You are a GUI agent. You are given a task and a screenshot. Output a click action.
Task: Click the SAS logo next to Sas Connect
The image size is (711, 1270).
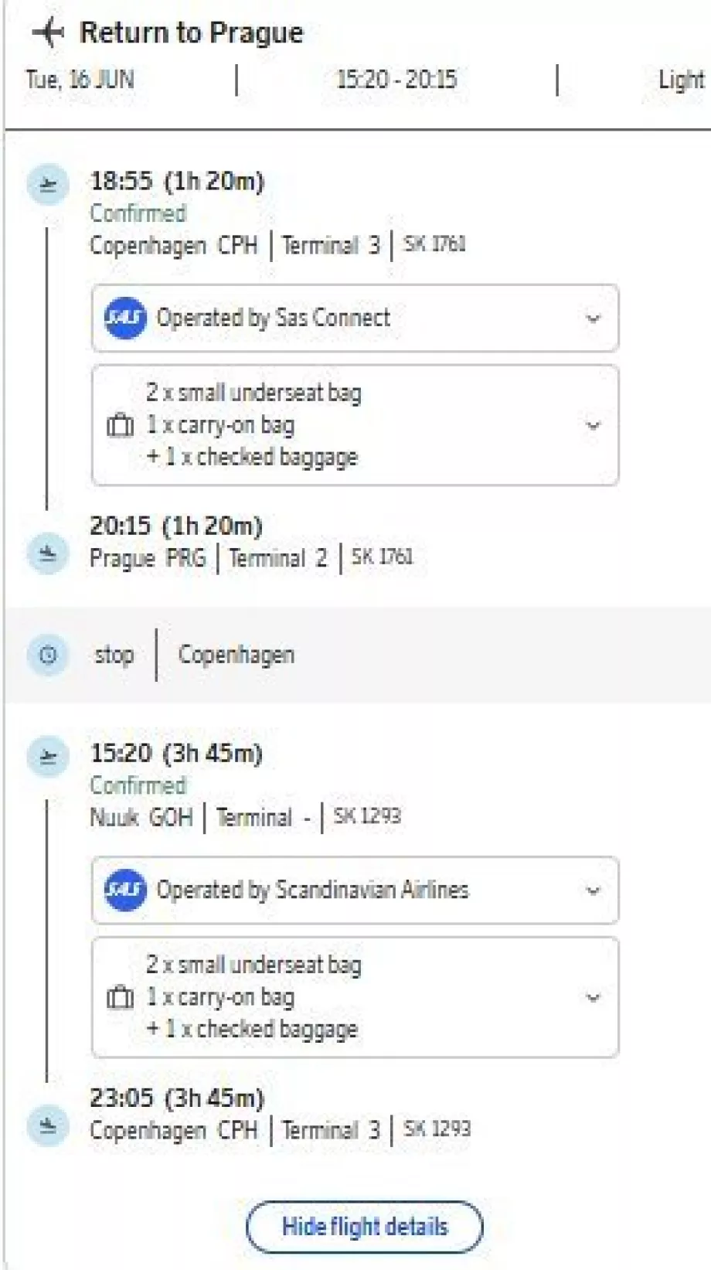[125, 318]
